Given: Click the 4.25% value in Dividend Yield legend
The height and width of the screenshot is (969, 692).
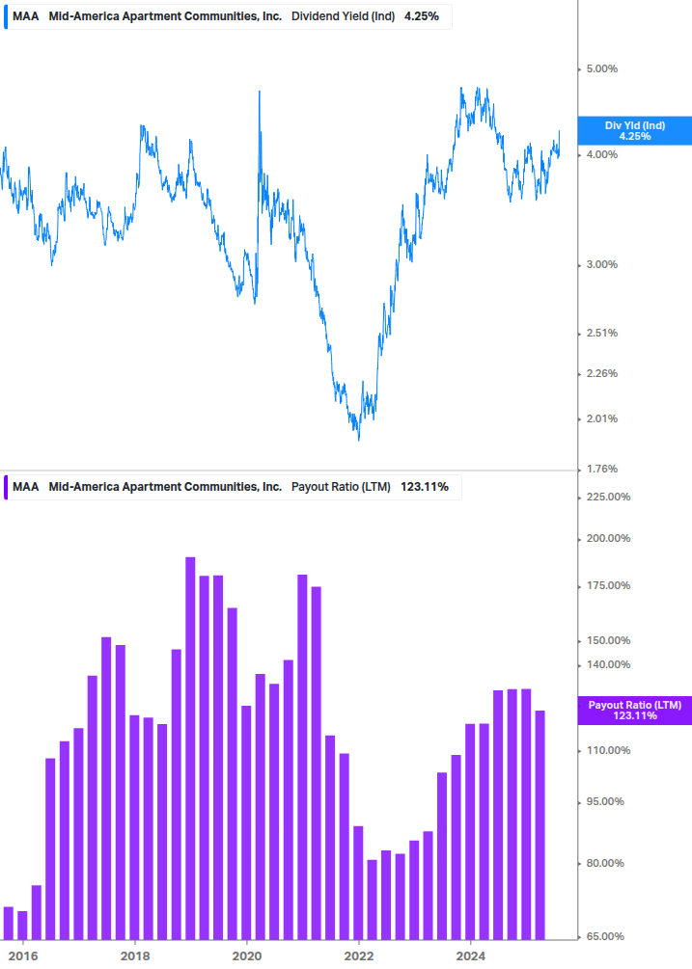Looking at the screenshot, I should click(422, 16).
